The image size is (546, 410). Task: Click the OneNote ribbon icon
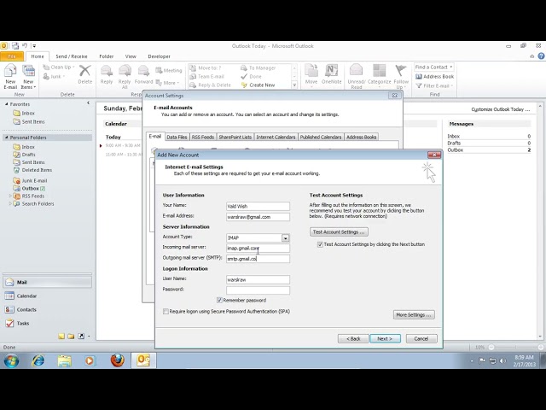[x=332, y=74]
